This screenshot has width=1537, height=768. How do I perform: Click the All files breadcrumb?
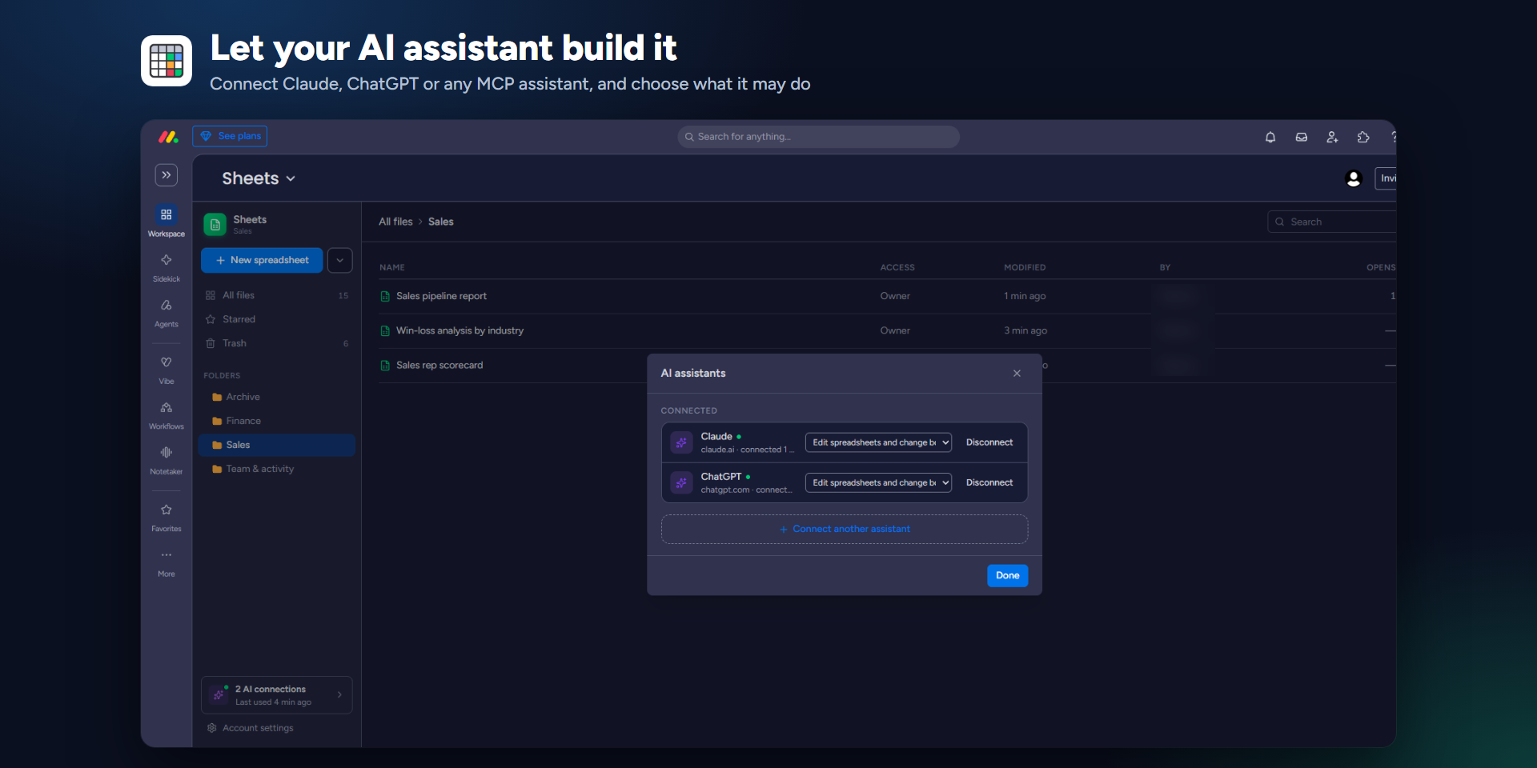click(x=395, y=222)
